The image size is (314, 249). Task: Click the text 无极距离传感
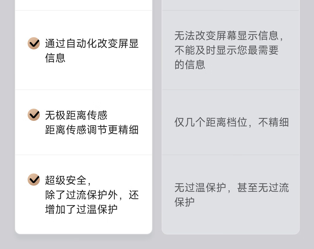tap(76, 115)
